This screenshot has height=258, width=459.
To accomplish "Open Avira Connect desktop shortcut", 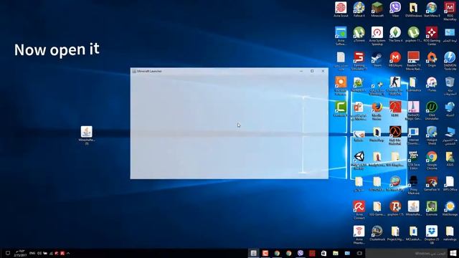I will [359, 210].
